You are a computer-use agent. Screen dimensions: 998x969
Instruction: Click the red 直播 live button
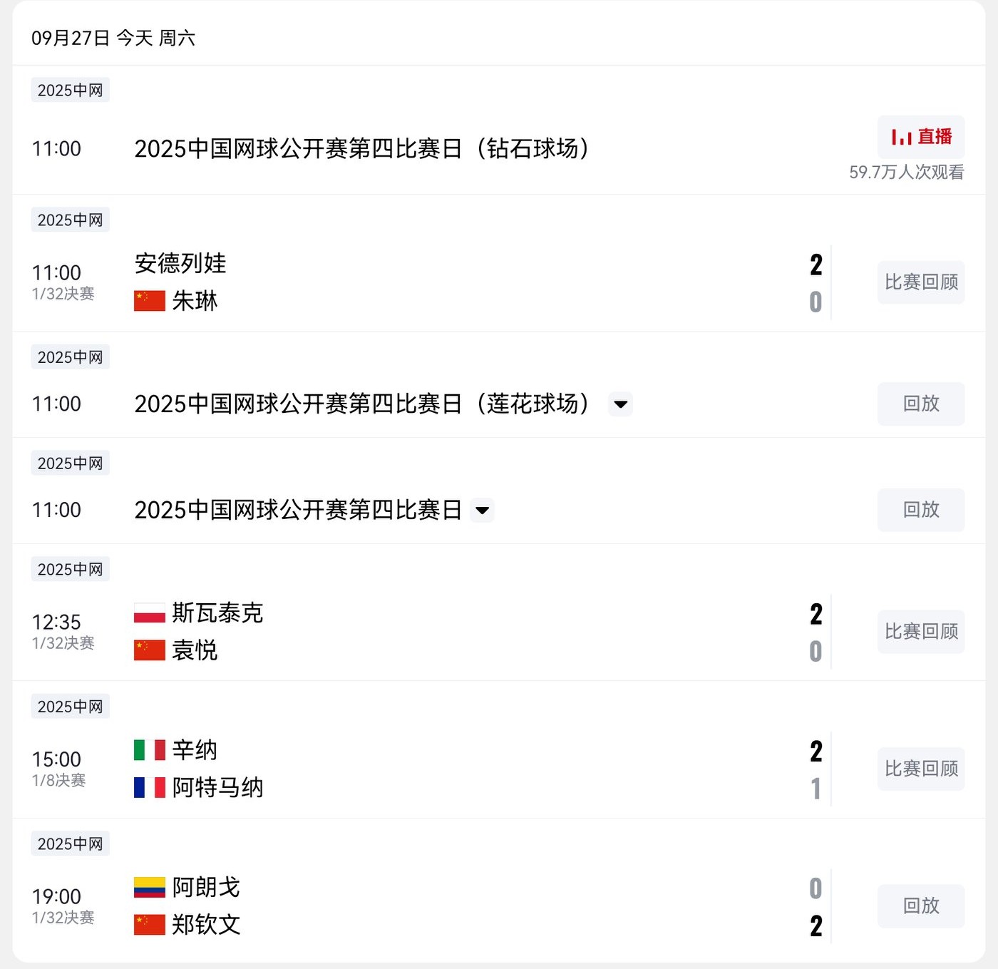point(920,137)
